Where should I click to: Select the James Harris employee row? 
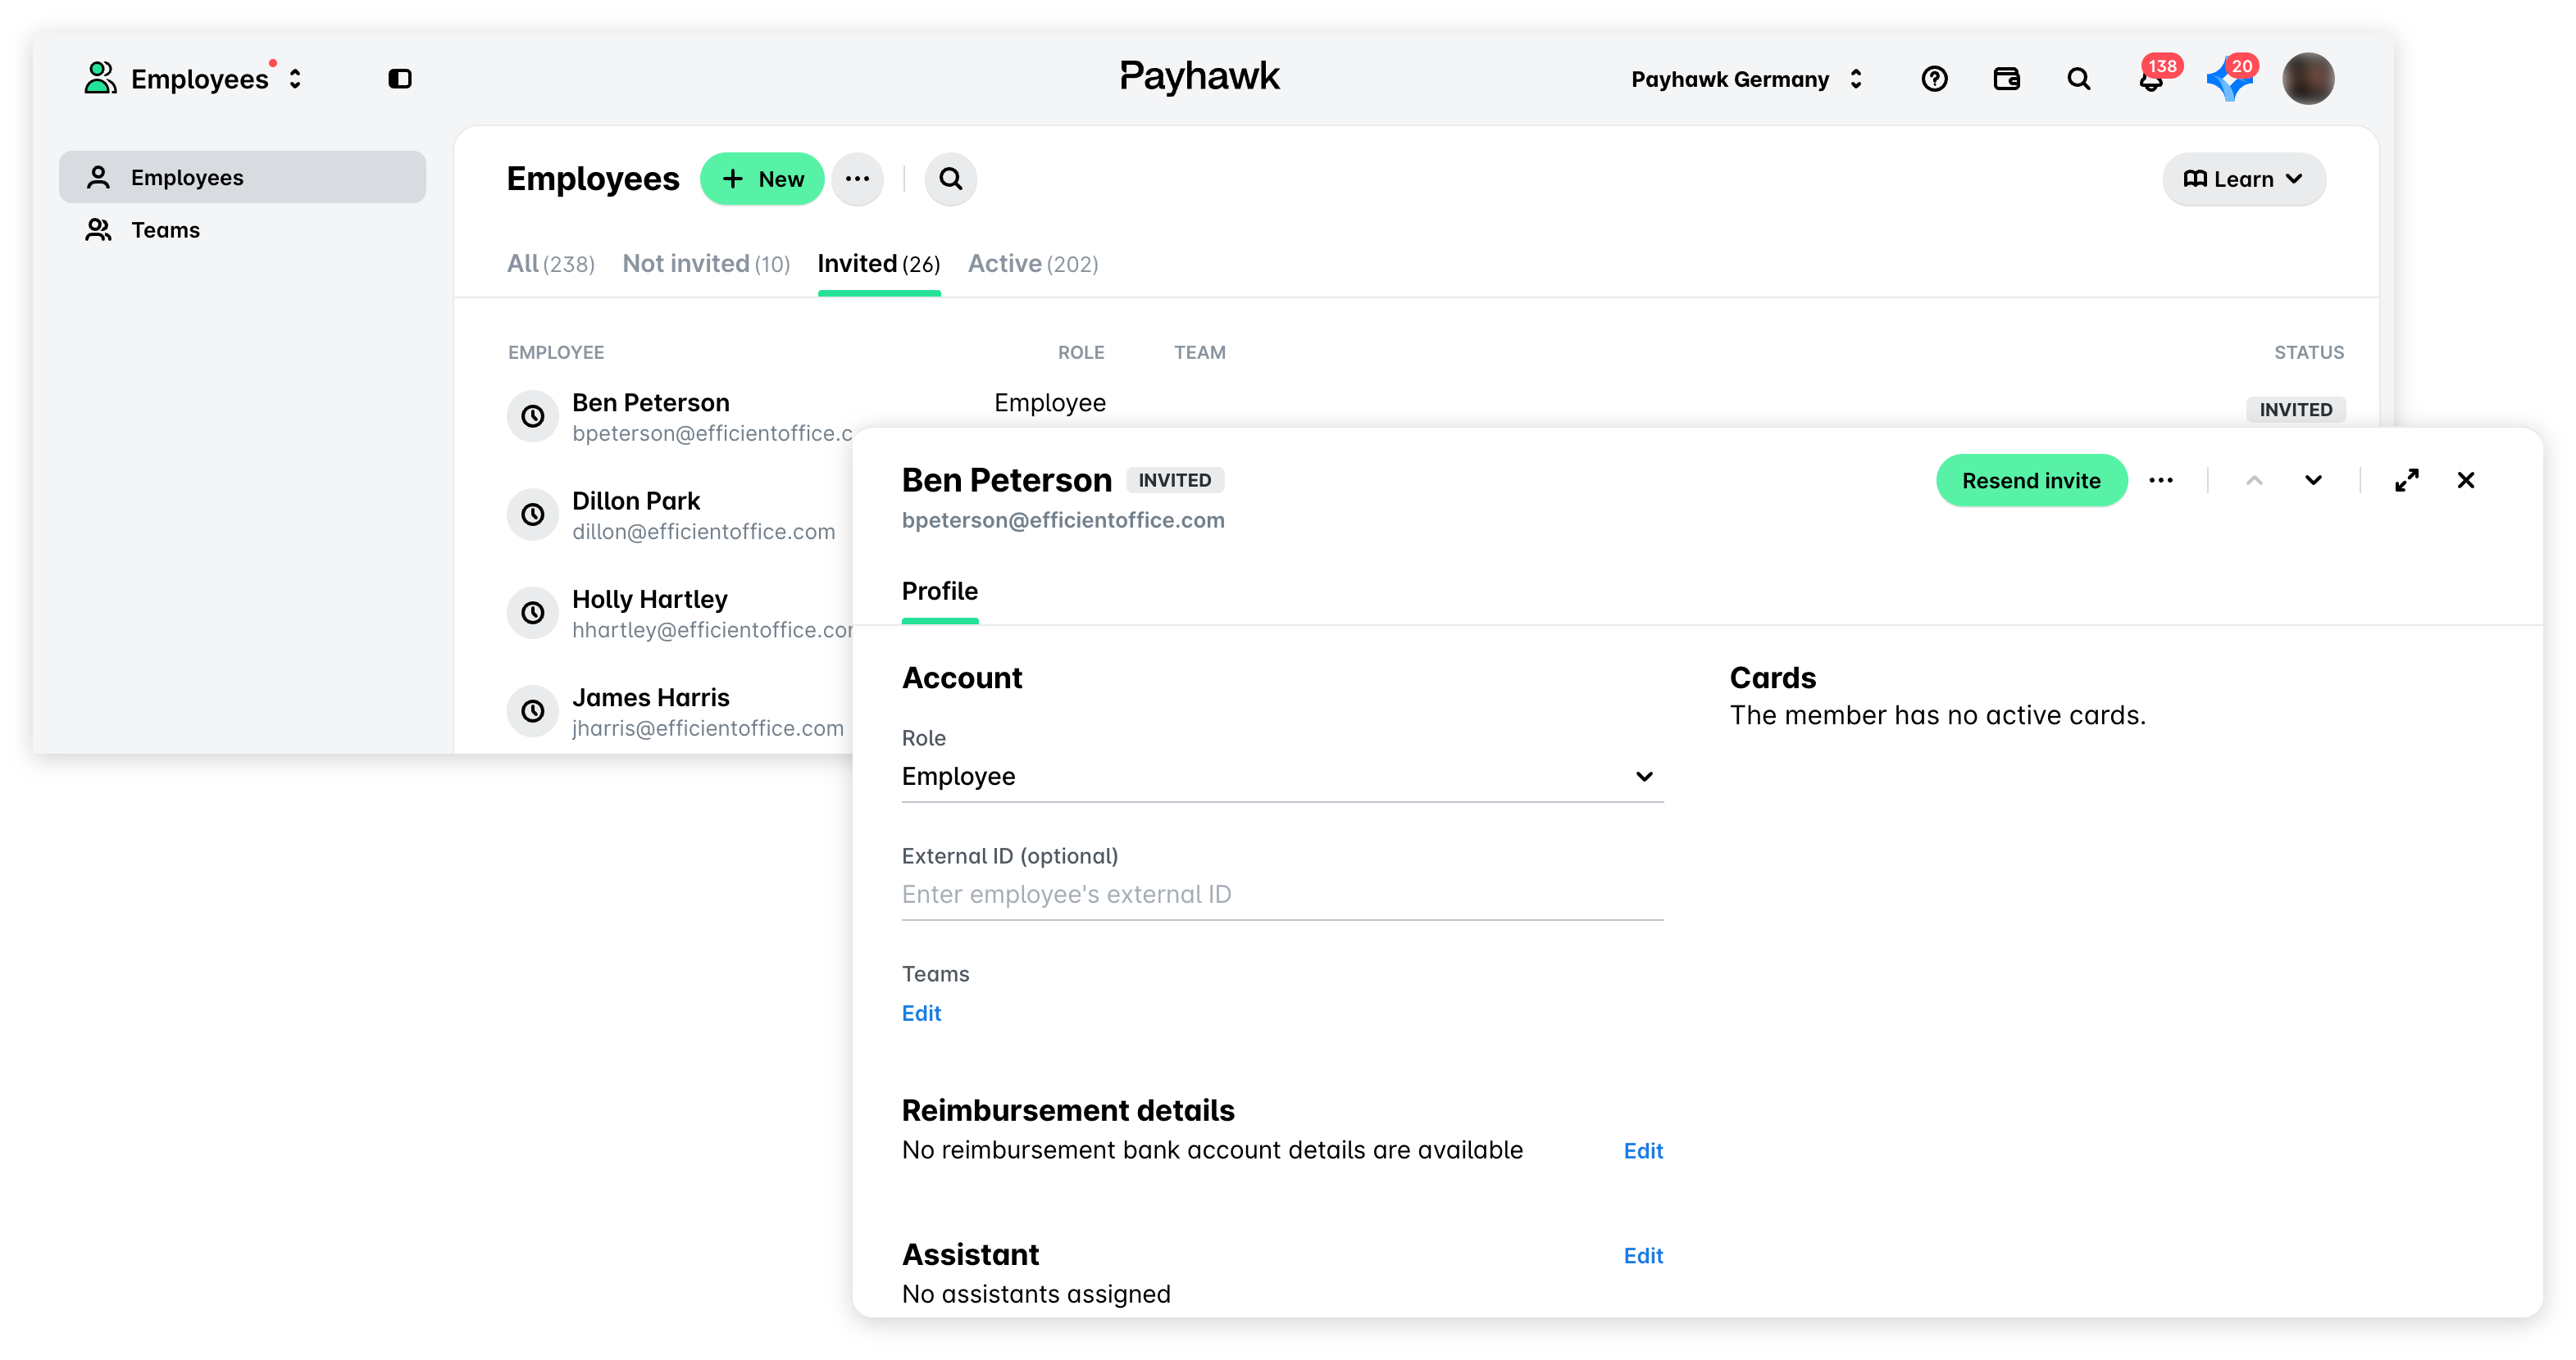click(680, 711)
